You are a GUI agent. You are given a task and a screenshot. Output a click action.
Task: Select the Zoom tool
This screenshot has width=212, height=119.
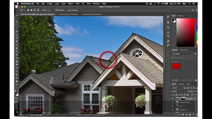point(17,85)
